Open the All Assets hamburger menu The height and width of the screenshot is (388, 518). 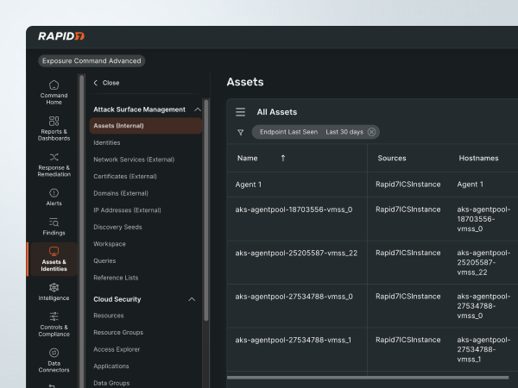[x=241, y=112]
